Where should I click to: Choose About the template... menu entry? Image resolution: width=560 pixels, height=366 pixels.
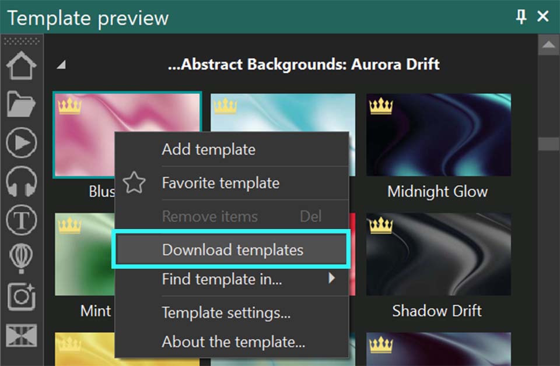point(232,342)
